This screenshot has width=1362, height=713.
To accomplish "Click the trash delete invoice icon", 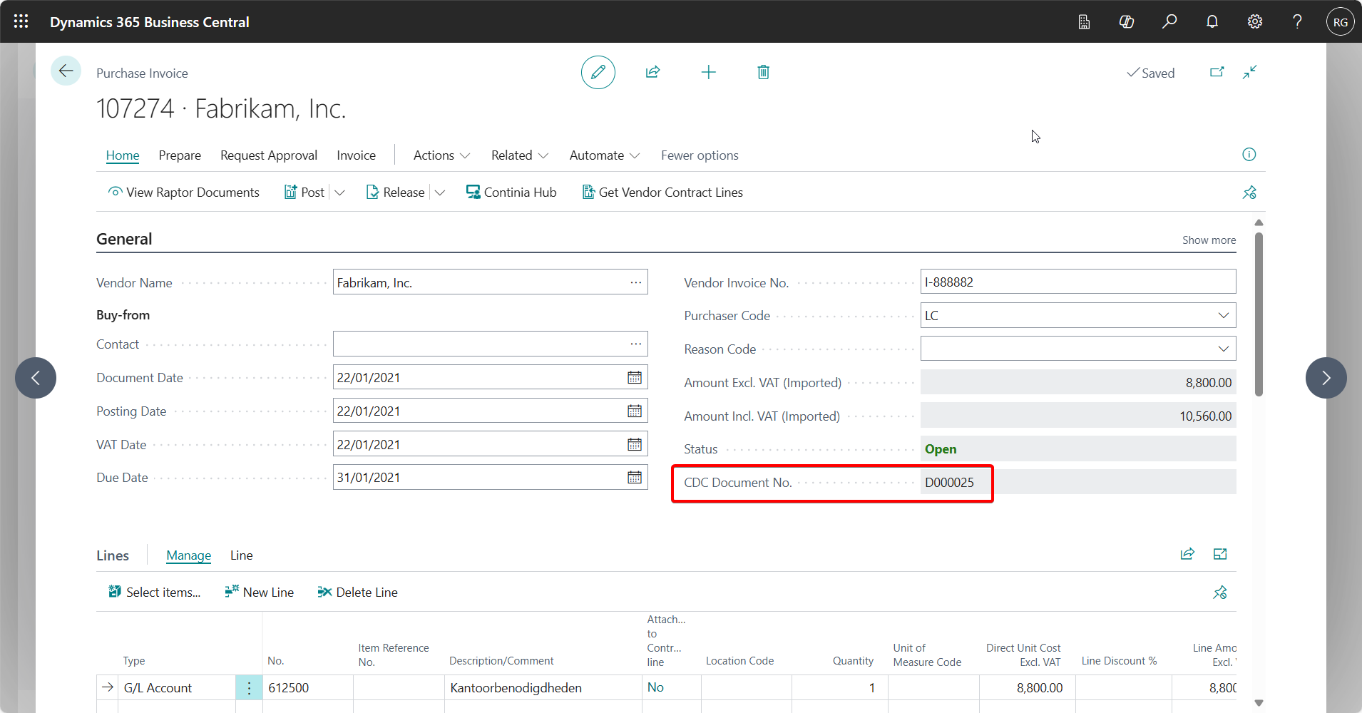I will (x=763, y=72).
